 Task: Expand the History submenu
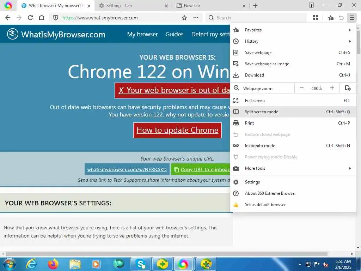pos(293,41)
